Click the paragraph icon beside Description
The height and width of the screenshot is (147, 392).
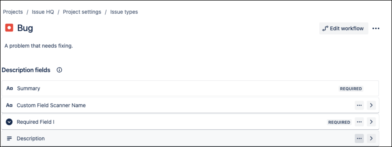9,138
